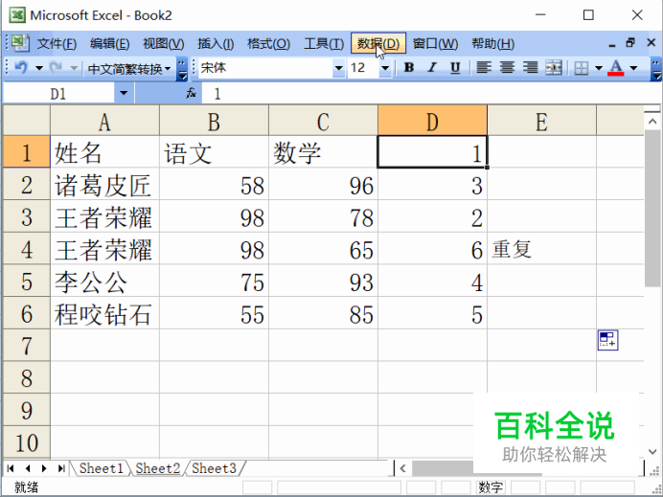Screen dimensions: 663x497
Task: Select column A header
Action: tap(104, 122)
